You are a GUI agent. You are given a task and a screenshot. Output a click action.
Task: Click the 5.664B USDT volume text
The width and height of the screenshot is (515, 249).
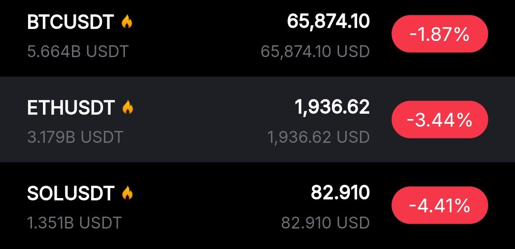point(78,51)
